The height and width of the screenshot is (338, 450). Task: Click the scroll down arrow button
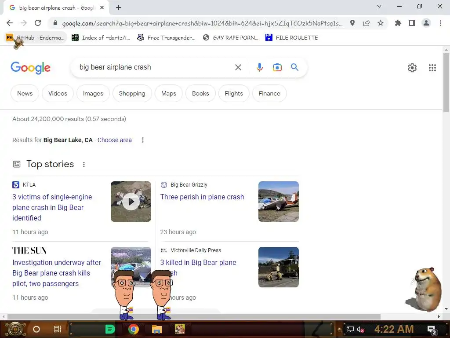point(446,309)
